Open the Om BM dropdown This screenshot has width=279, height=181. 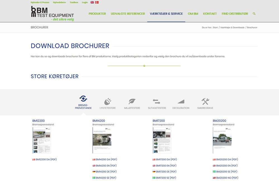193,13
